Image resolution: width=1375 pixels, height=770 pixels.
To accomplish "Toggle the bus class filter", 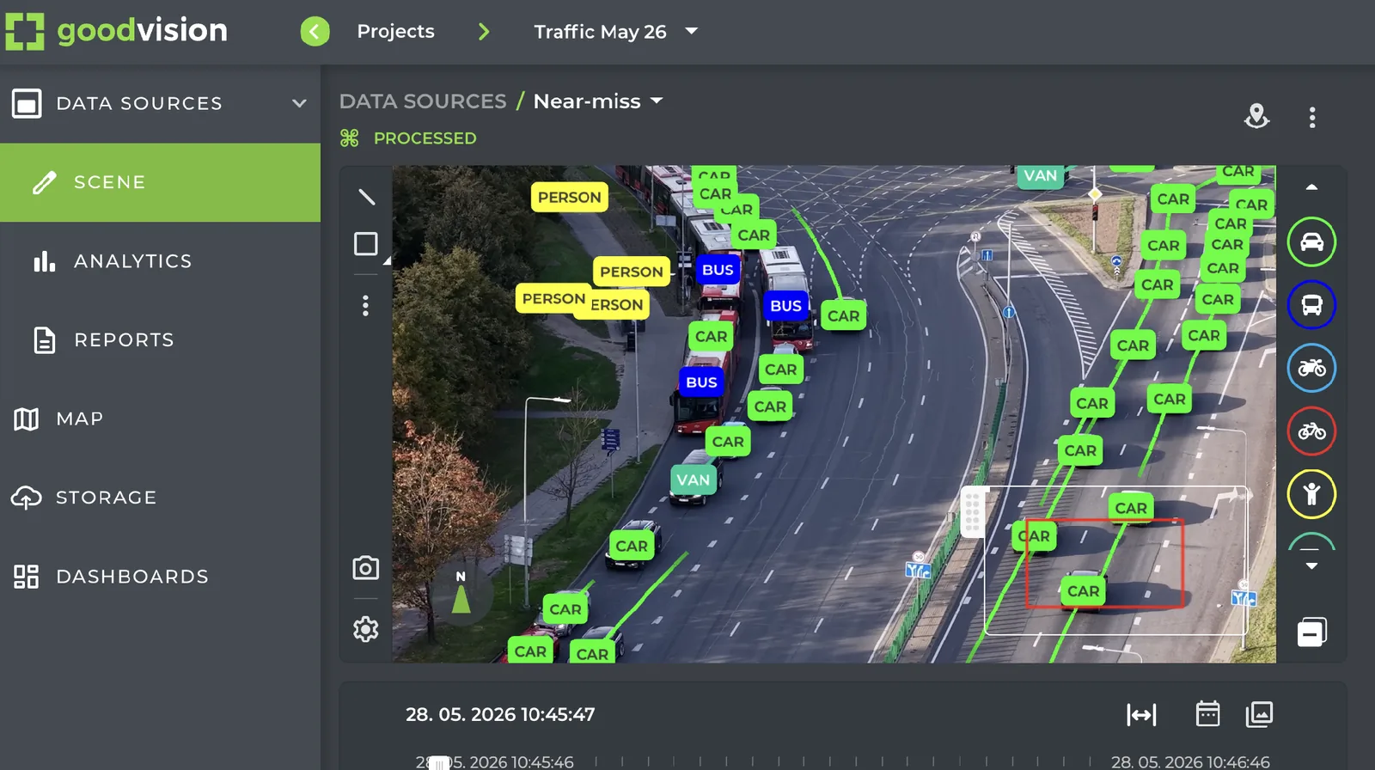I will [x=1311, y=305].
